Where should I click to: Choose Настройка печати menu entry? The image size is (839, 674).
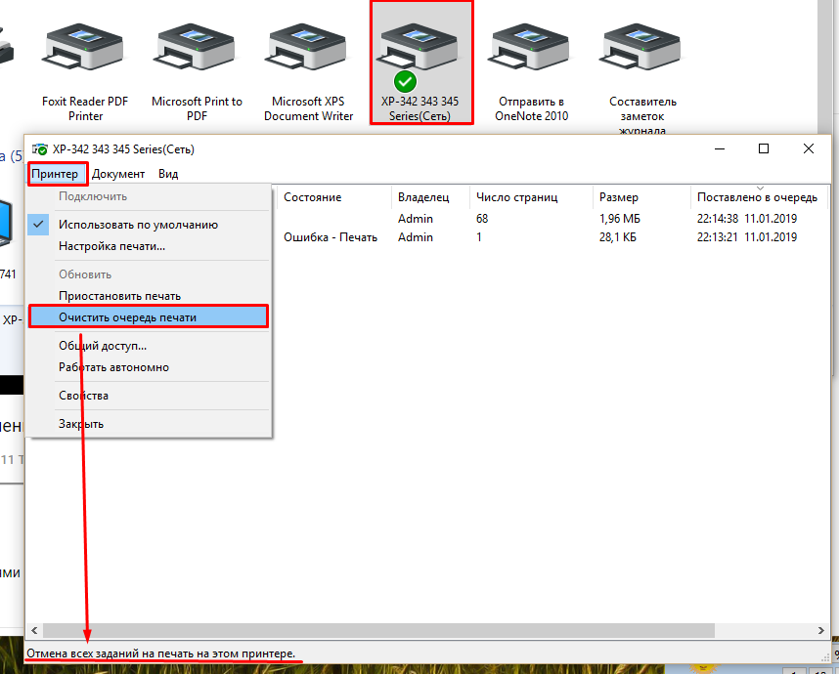[x=149, y=246]
